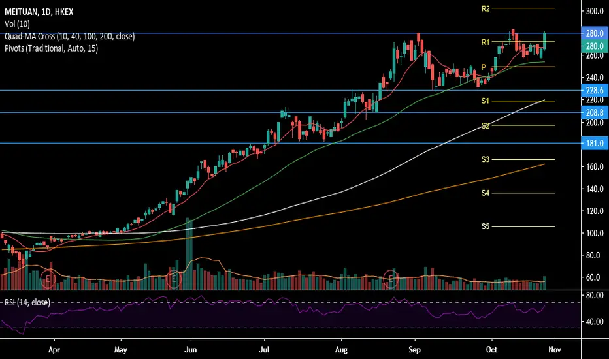Select the 100.0 price axis value
Image resolution: width=609 pixels, height=359 pixels.
tap(595, 233)
